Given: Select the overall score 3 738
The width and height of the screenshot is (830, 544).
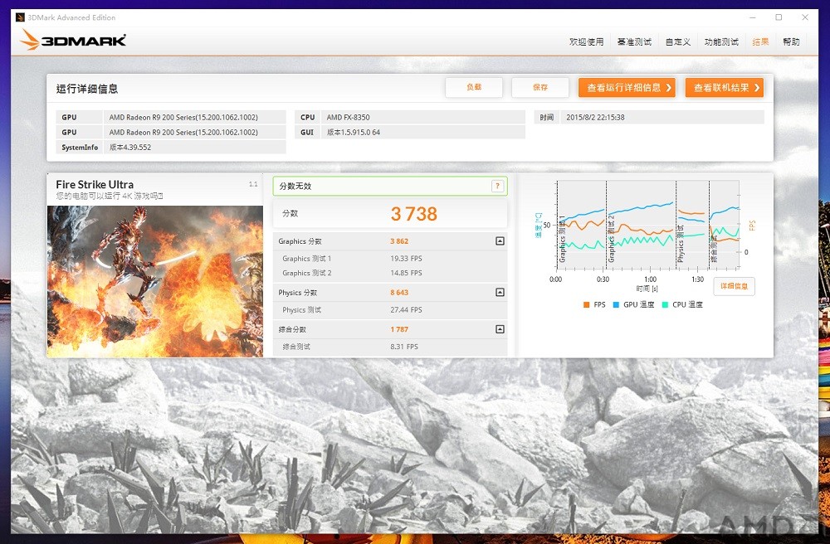Looking at the screenshot, I should click(x=414, y=214).
